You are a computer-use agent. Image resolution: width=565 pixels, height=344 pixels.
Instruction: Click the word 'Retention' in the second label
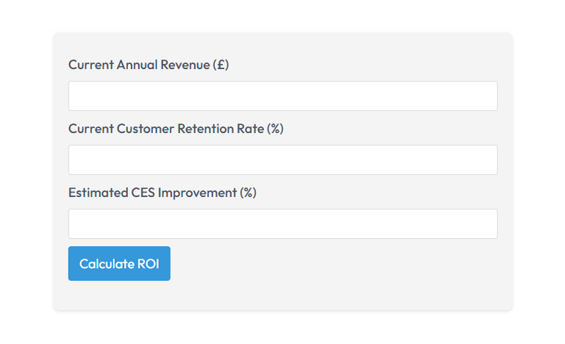pyautogui.click(x=203, y=129)
